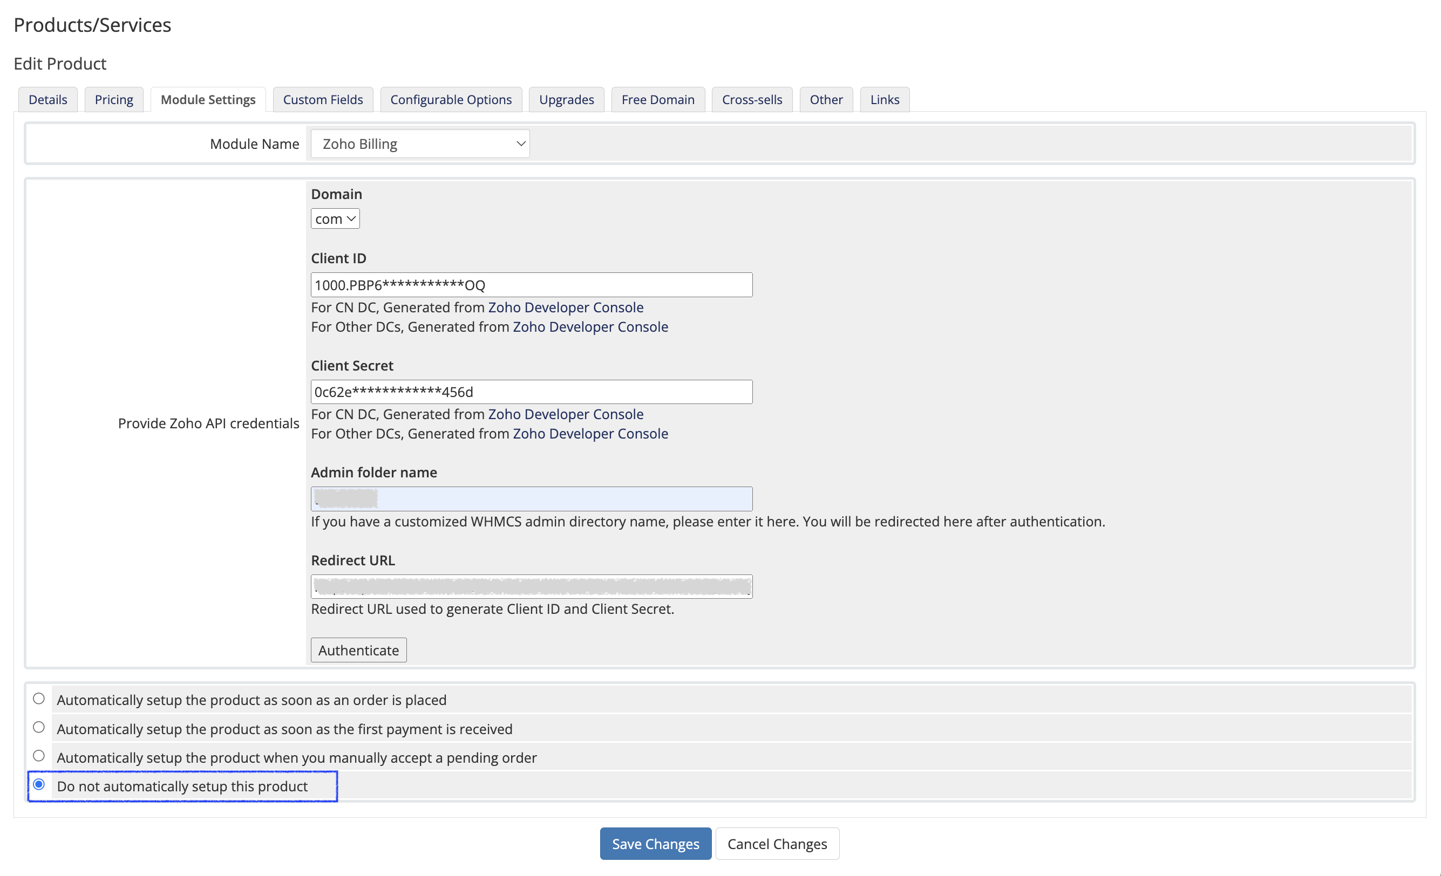The height and width of the screenshot is (876, 1441).
Task: Open the Configurable Options tab
Action: click(x=450, y=100)
